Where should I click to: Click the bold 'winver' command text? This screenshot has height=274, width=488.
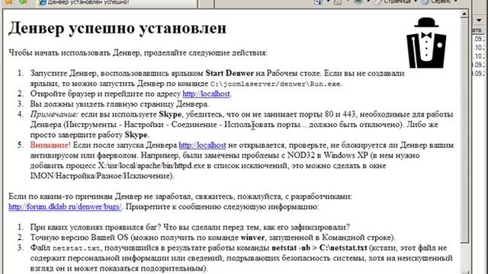(x=252, y=237)
